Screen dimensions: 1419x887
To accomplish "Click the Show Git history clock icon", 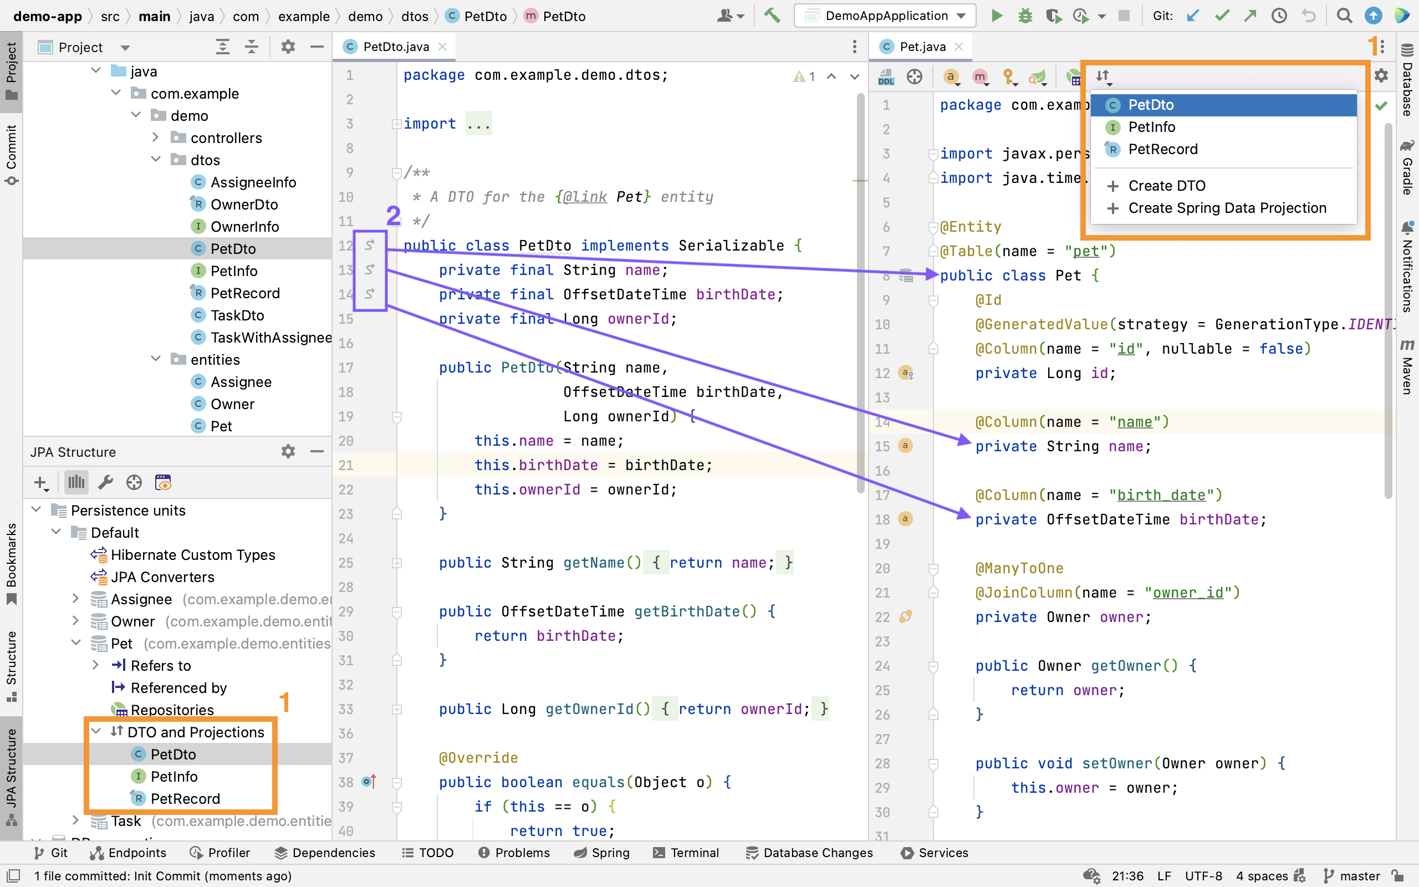I will coord(1279,16).
